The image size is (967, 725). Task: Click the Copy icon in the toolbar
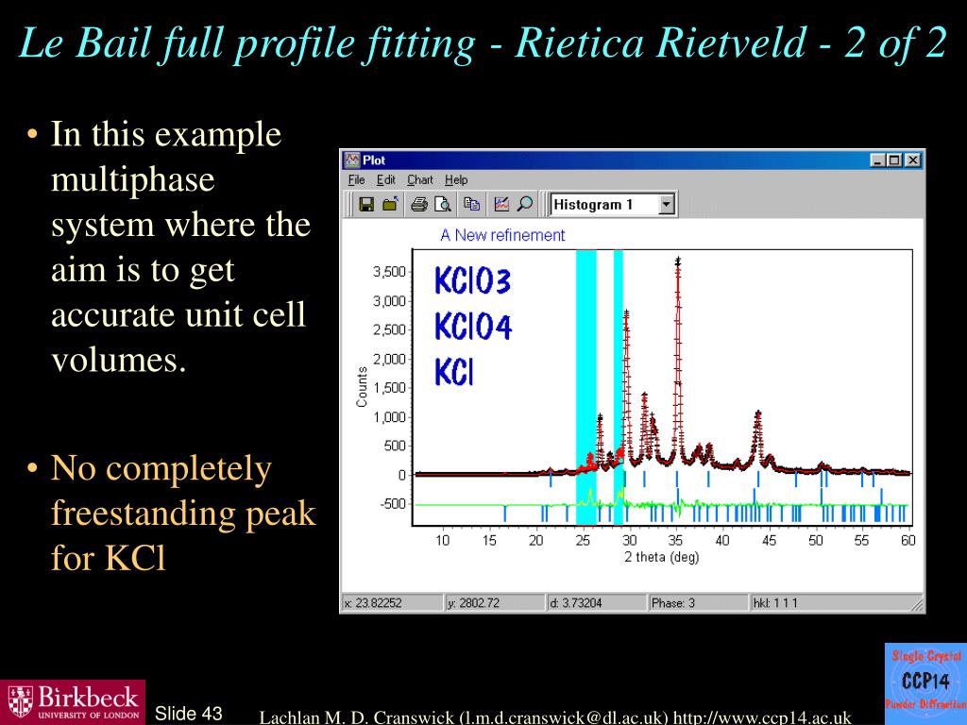472,205
